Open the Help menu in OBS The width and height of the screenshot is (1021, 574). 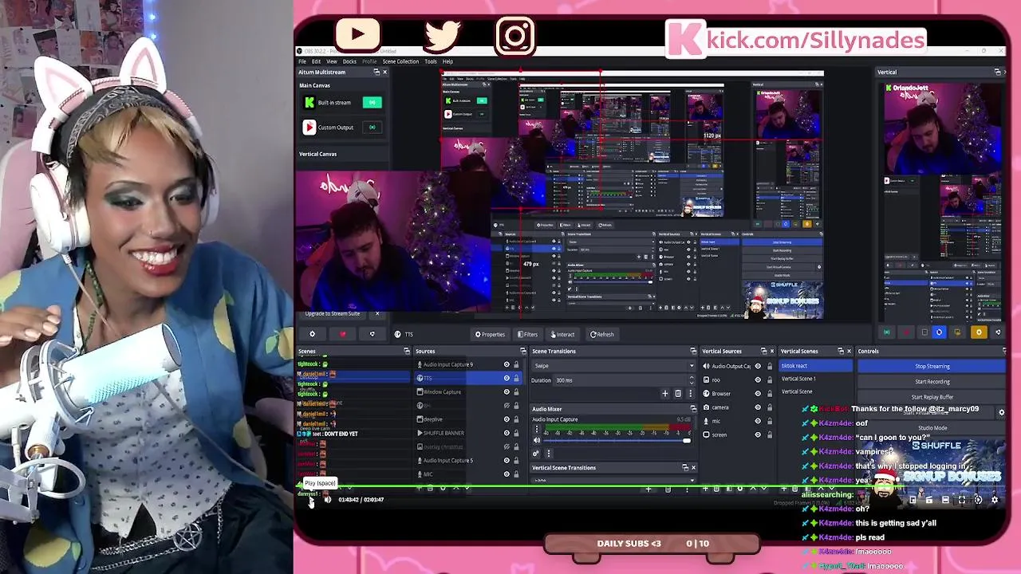point(447,61)
